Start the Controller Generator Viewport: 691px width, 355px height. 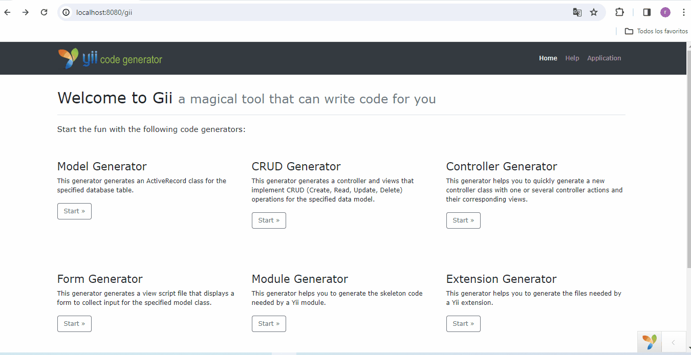[x=463, y=220]
